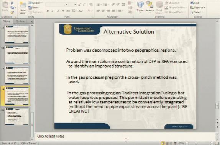Click the New Slide button
Screen dimensions: 220x145
[23, 8]
